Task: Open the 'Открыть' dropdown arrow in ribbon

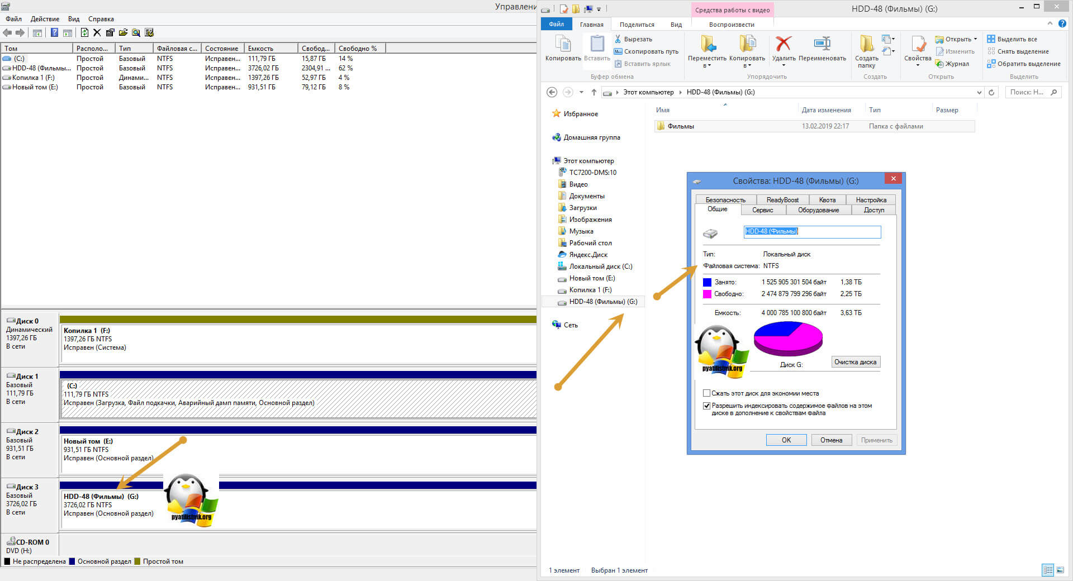Action: (975, 39)
